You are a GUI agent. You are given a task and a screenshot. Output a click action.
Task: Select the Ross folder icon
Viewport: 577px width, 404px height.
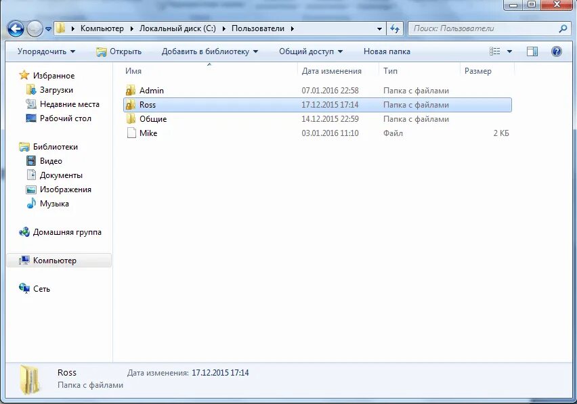131,105
